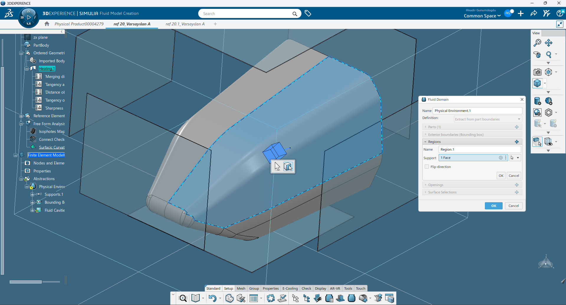Open the book catalog icon in bottom toolbar
Screen dimensions: 566x305
(x=196, y=299)
